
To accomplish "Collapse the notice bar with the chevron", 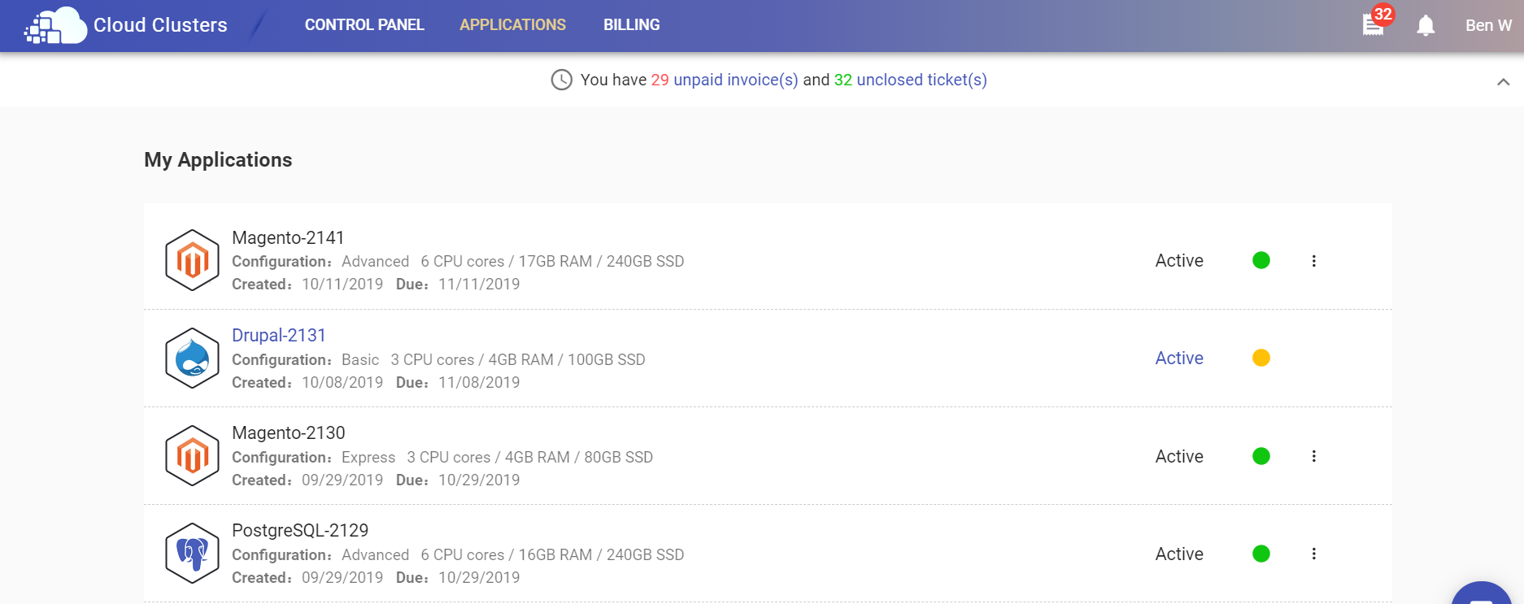I will click(1503, 81).
